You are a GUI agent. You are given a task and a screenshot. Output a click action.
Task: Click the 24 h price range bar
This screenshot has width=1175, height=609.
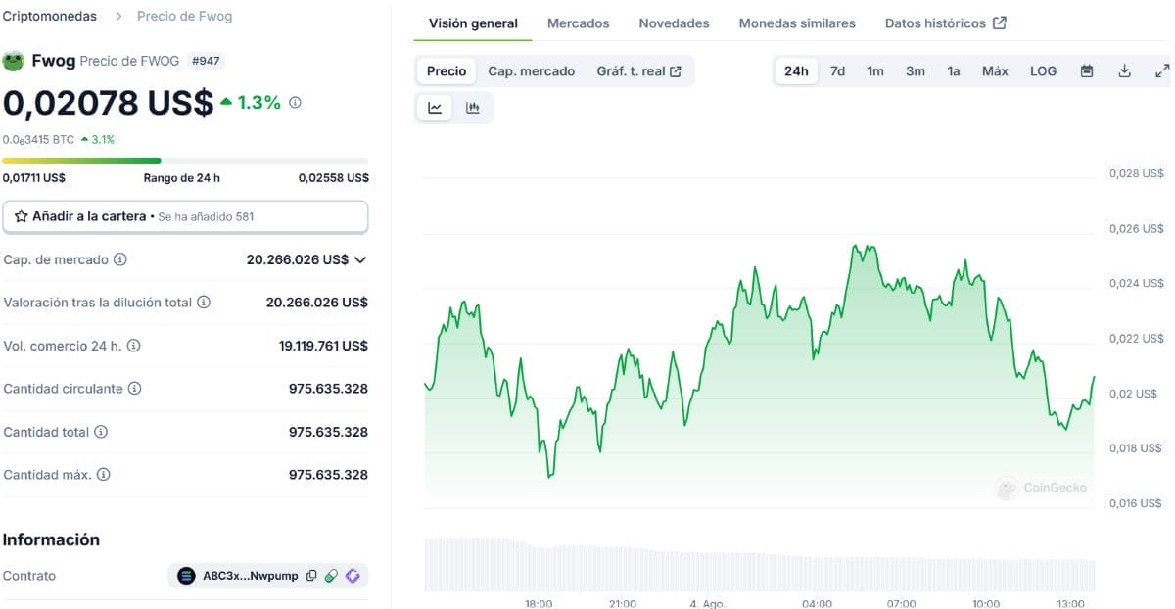coord(185,160)
